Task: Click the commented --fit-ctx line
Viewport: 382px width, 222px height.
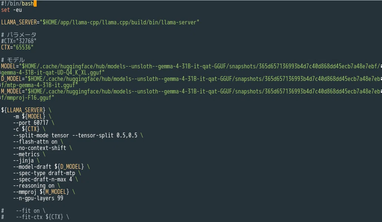Action: coord(35,217)
